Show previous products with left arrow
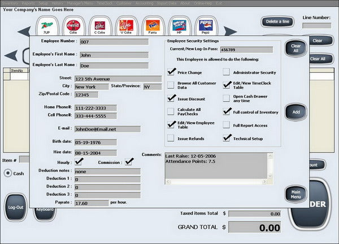Screen dimensions: 339x244 pos(24,32)
